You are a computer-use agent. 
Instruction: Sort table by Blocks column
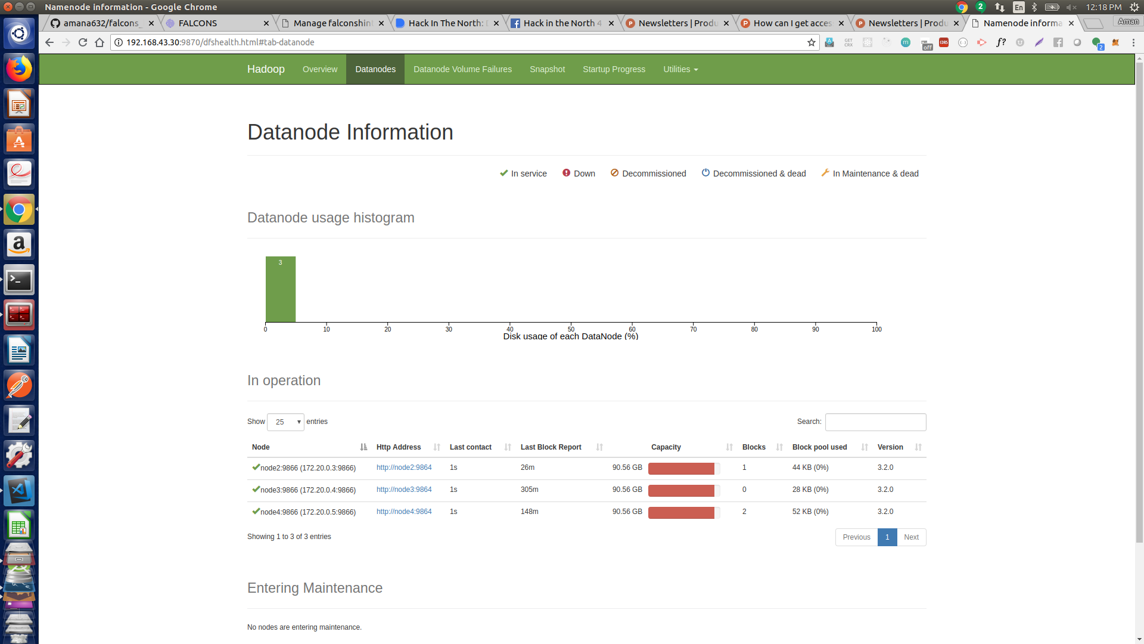(762, 447)
